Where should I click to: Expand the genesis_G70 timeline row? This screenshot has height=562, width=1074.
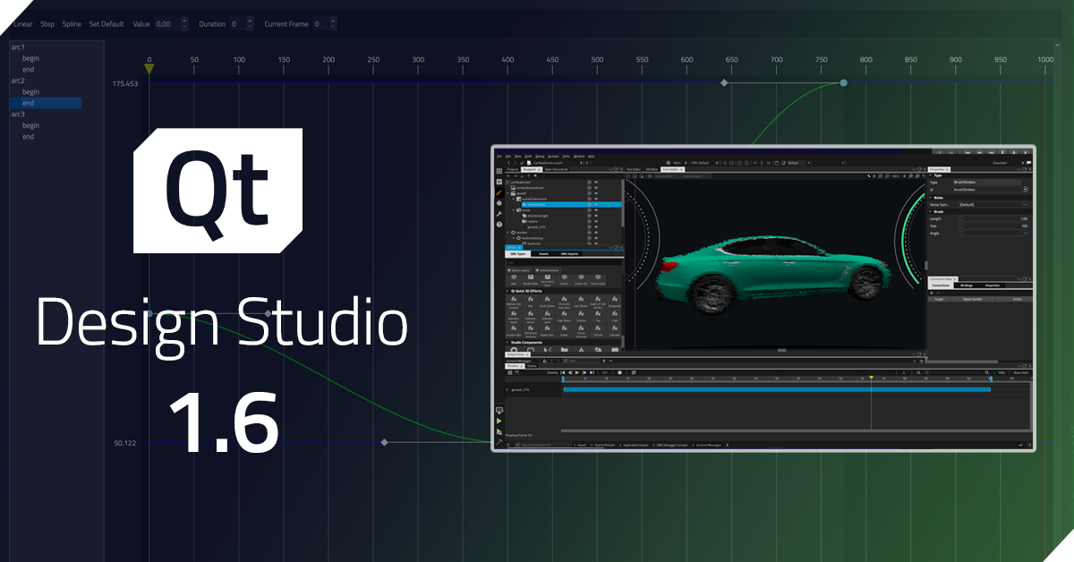pos(508,390)
